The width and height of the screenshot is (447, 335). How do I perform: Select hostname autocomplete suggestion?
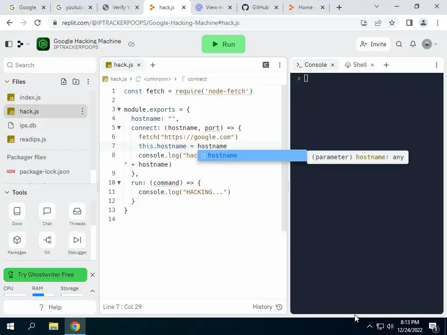(x=252, y=156)
